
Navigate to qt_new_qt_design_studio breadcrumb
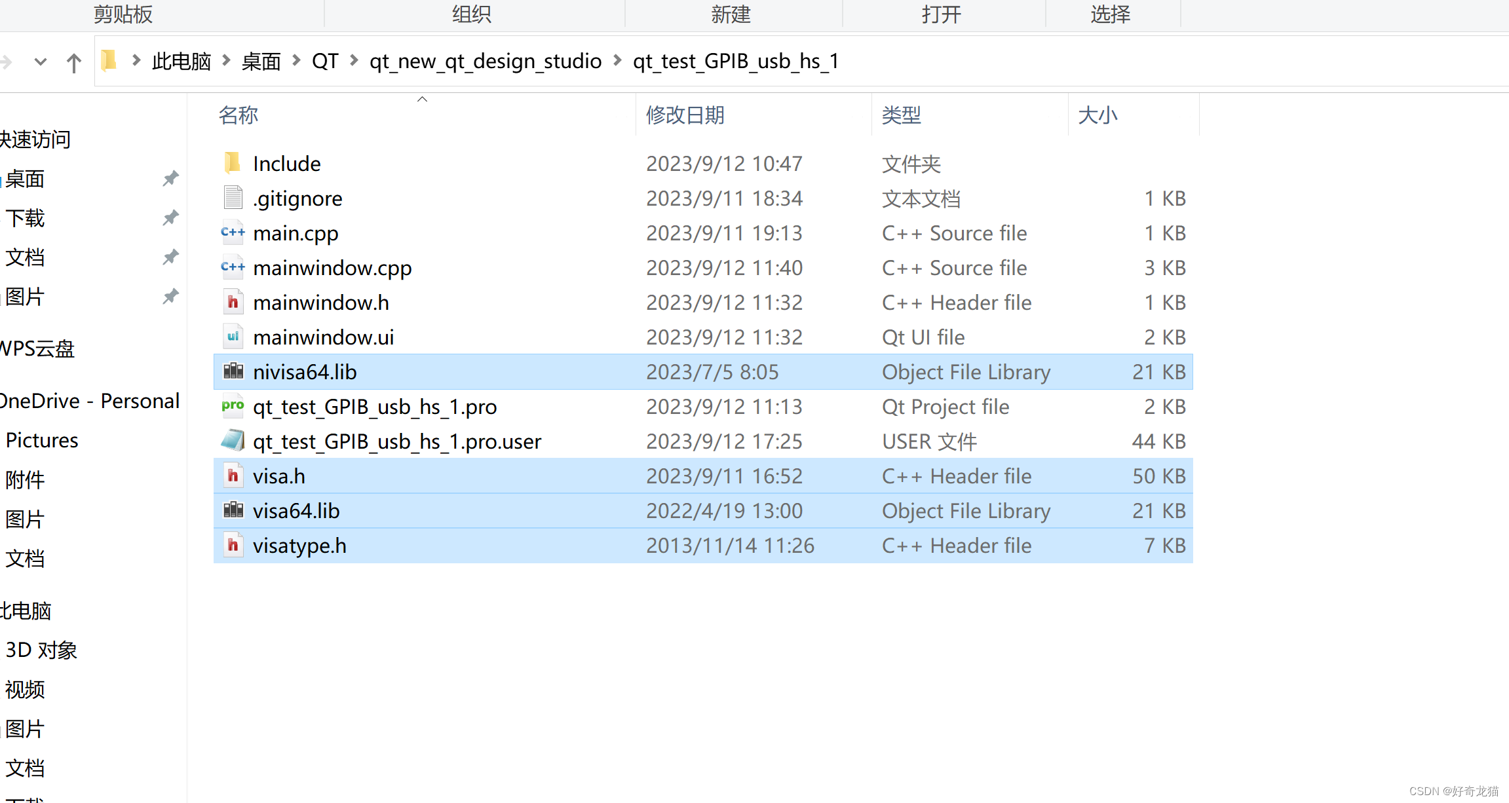point(485,61)
